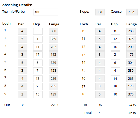Select the Hcp field showing 11 for hole 3
The width and height of the screenshot is (140, 118).
click(38, 47)
